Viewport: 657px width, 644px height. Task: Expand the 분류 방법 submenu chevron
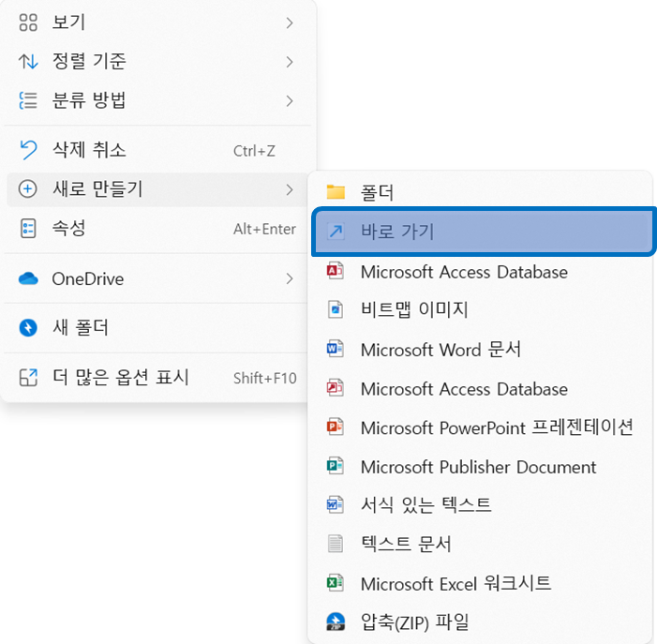pos(289,101)
